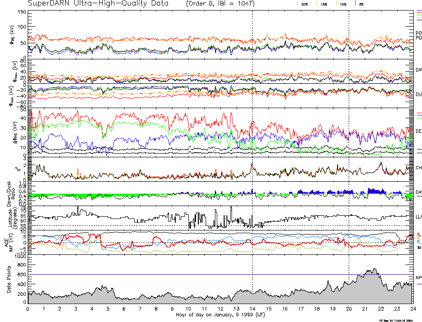Select the 15% legend entry
The width and height of the screenshot is (422, 322).
coord(323,4)
